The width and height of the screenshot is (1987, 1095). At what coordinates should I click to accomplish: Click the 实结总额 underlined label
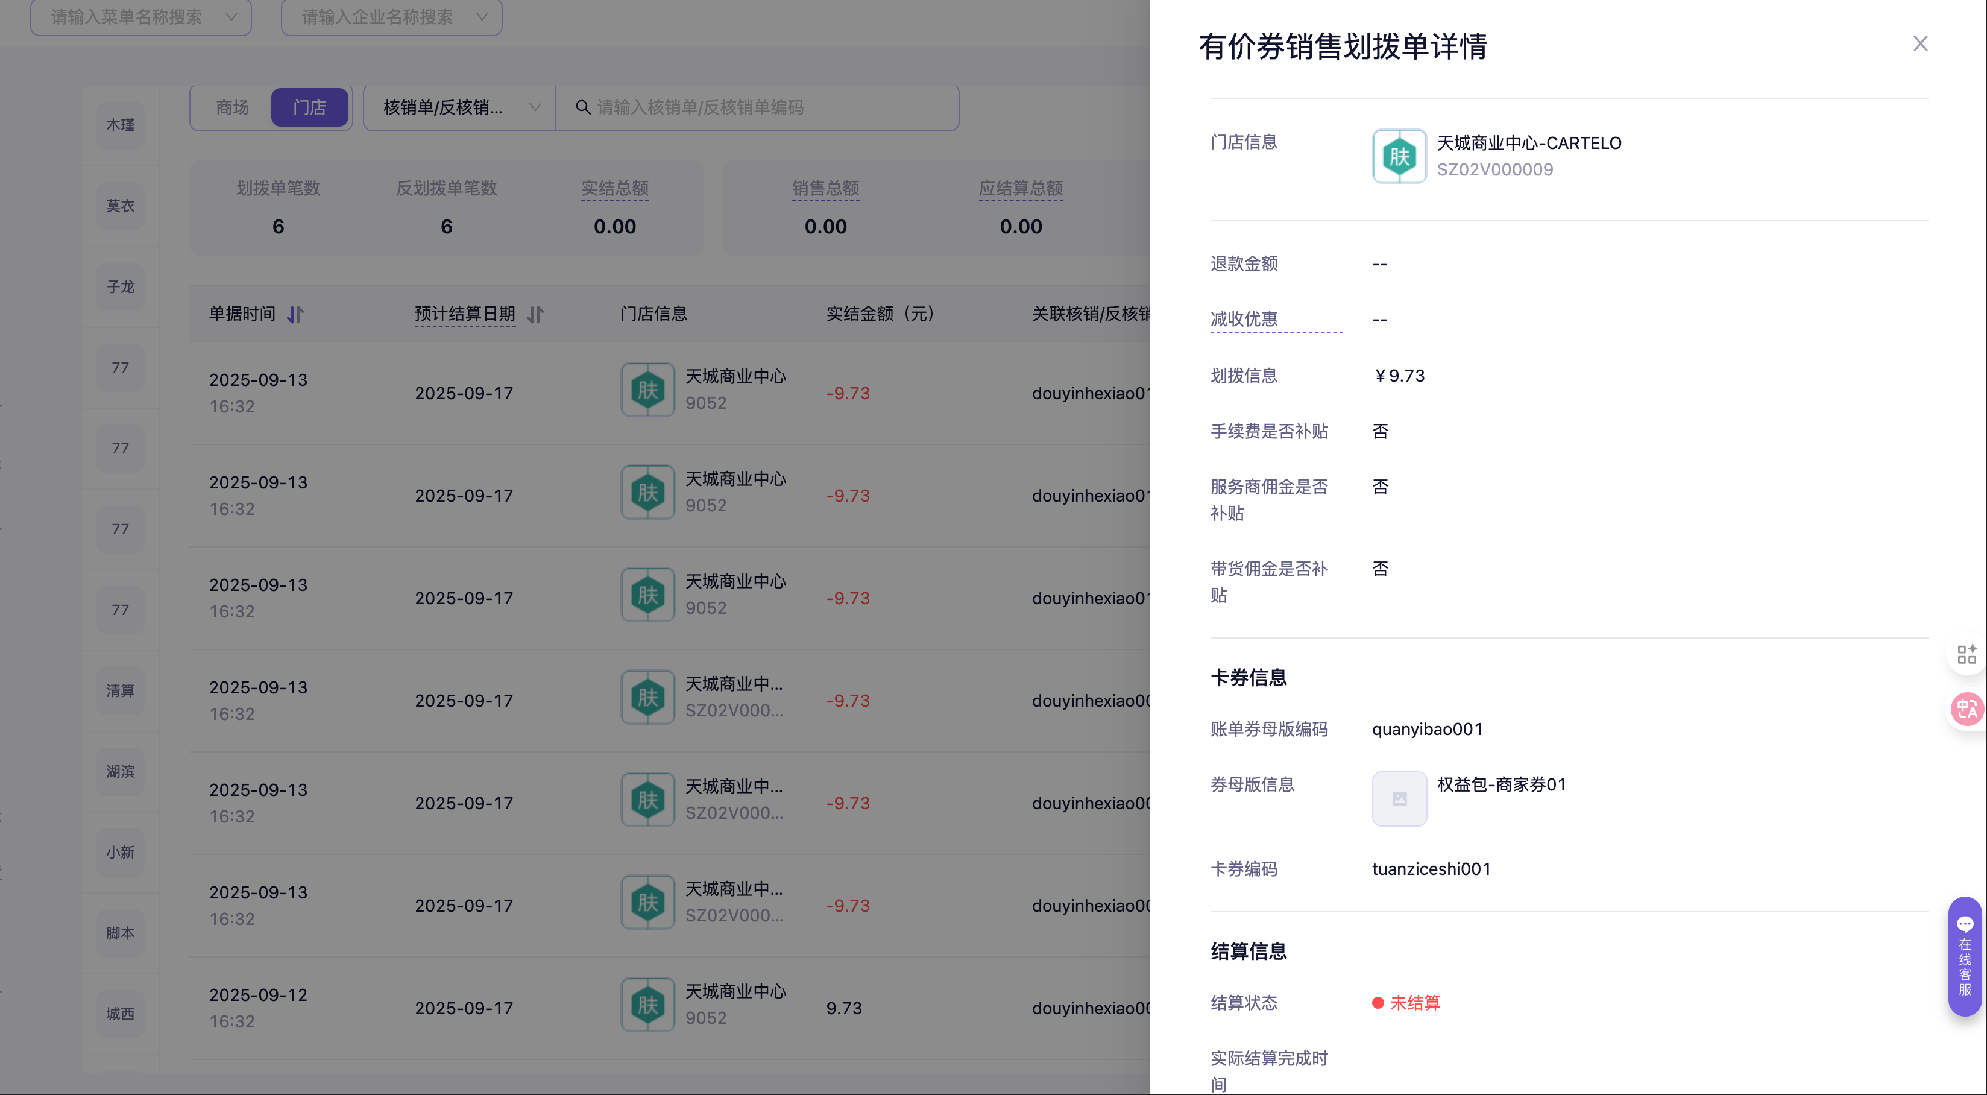[614, 188]
